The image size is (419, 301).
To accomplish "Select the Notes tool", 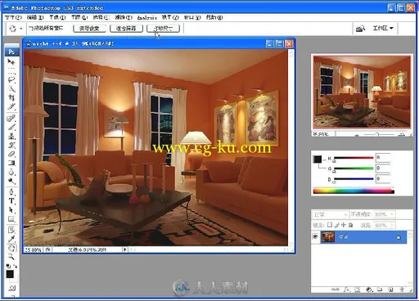I will (x=11, y=230).
